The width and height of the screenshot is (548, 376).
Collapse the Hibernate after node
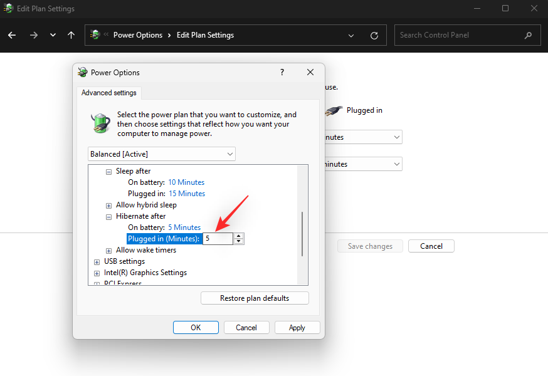[108, 217]
